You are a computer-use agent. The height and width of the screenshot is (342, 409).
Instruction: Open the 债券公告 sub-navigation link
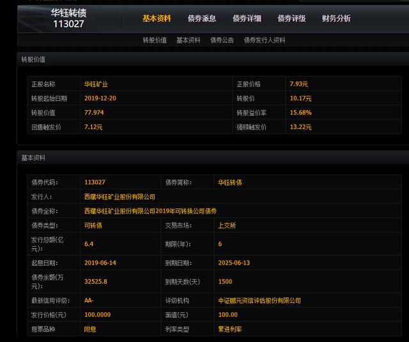[x=222, y=40]
